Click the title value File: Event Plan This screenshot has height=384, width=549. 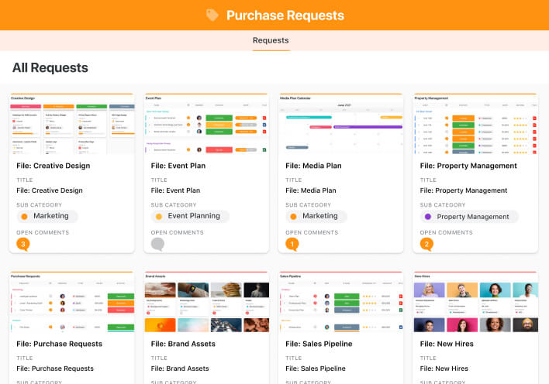click(x=175, y=190)
